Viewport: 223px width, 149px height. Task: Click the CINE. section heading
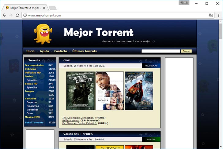click(67, 60)
